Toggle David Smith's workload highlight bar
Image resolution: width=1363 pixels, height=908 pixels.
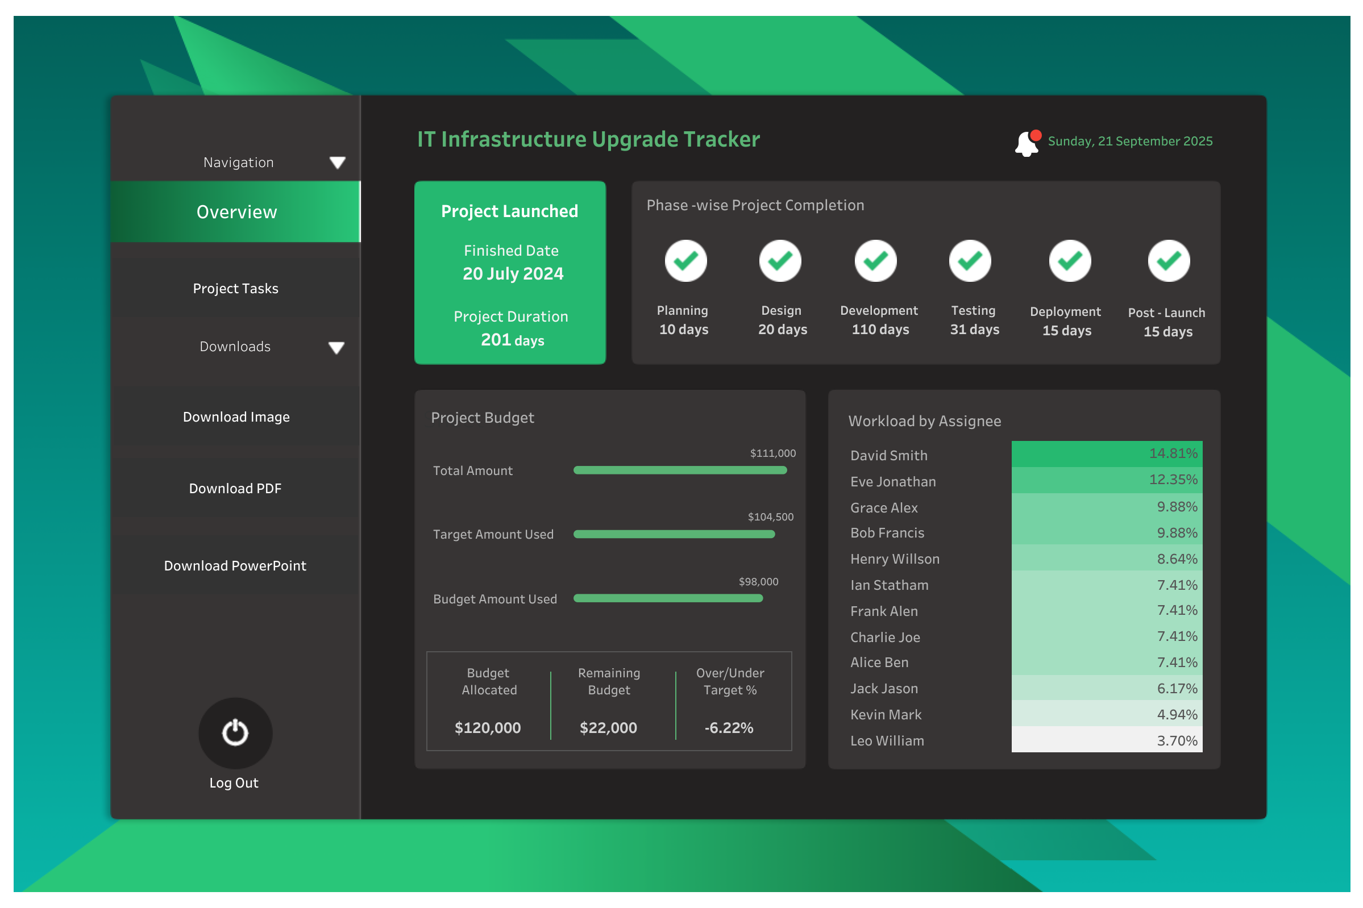pyautogui.click(x=1107, y=455)
